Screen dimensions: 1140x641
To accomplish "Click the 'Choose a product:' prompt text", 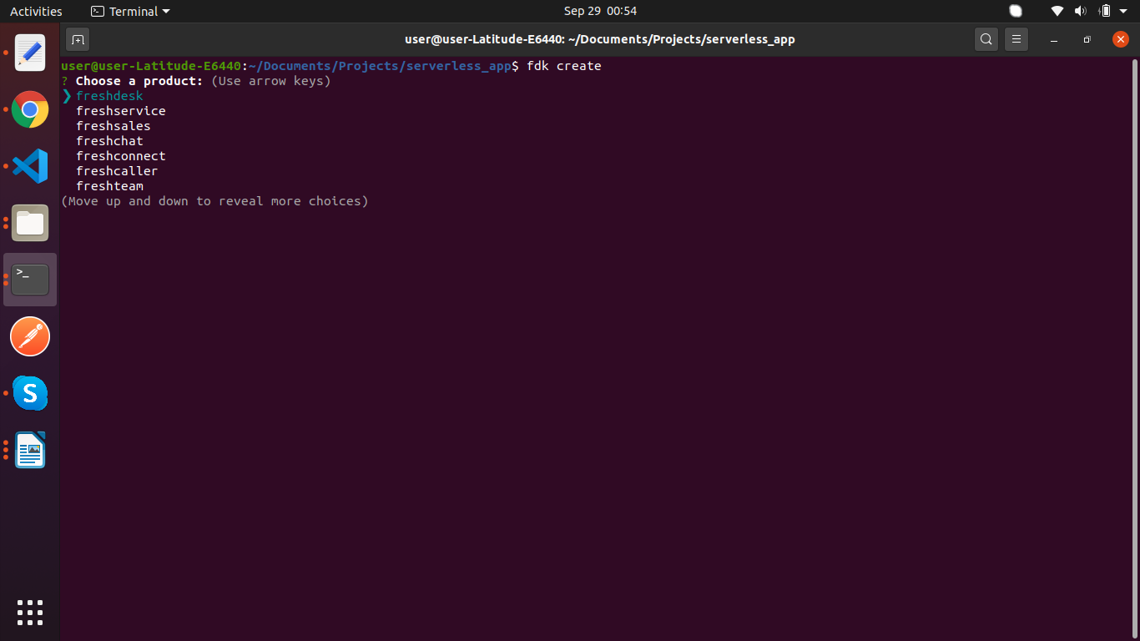I will [139, 81].
